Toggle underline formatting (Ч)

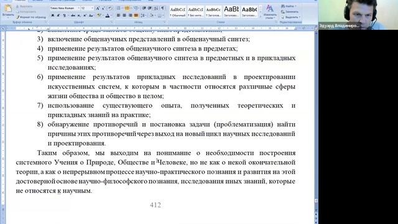point(64,16)
